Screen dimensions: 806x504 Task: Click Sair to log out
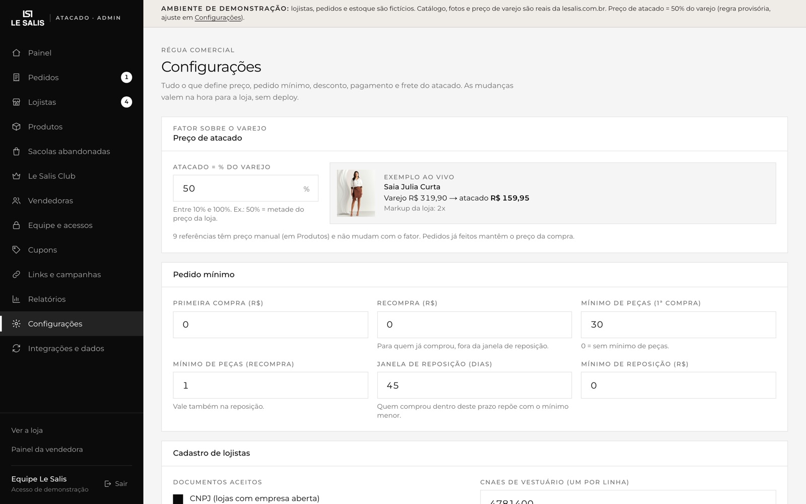tap(116, 484)
